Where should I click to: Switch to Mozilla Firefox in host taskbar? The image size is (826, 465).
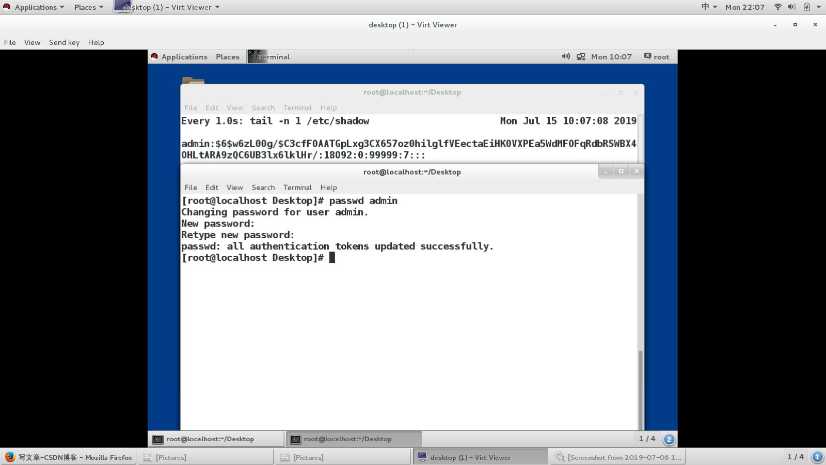point(69,457)
